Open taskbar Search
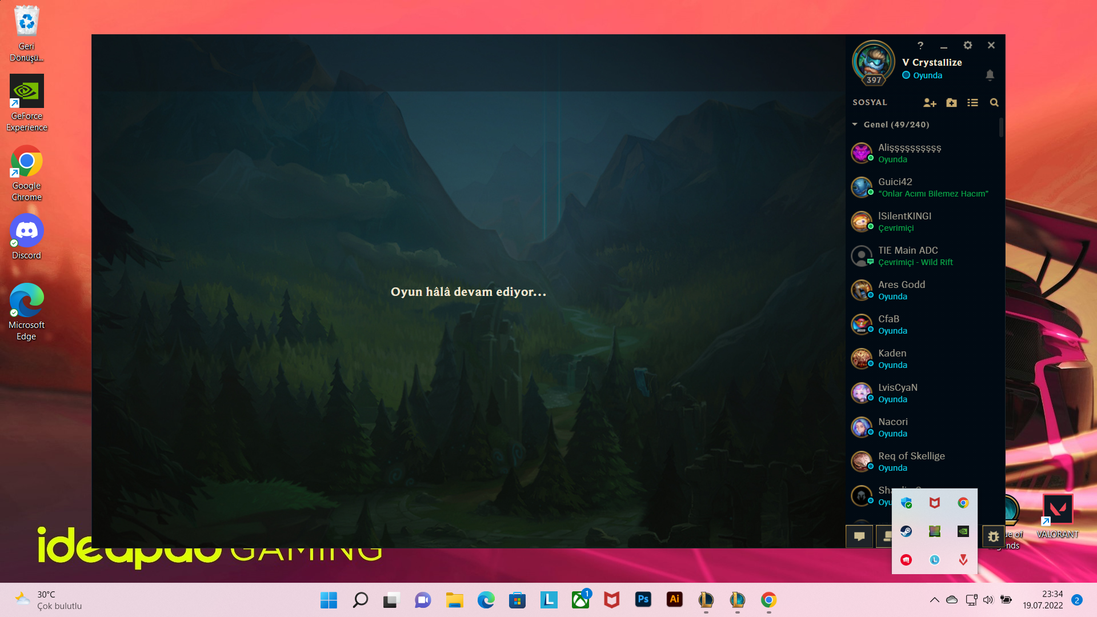The width and height of the screenshot is (1097, 617). coord(360,600)
